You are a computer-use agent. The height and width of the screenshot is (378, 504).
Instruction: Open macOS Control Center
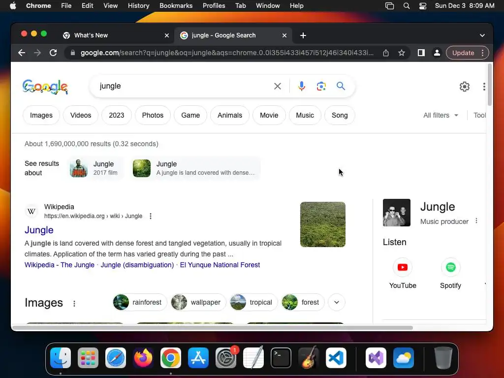423,6
